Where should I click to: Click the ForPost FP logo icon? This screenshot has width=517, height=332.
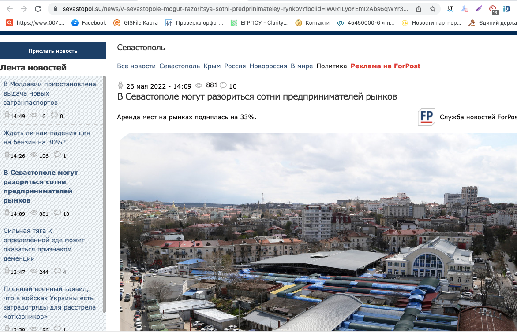tap(427, 117)
